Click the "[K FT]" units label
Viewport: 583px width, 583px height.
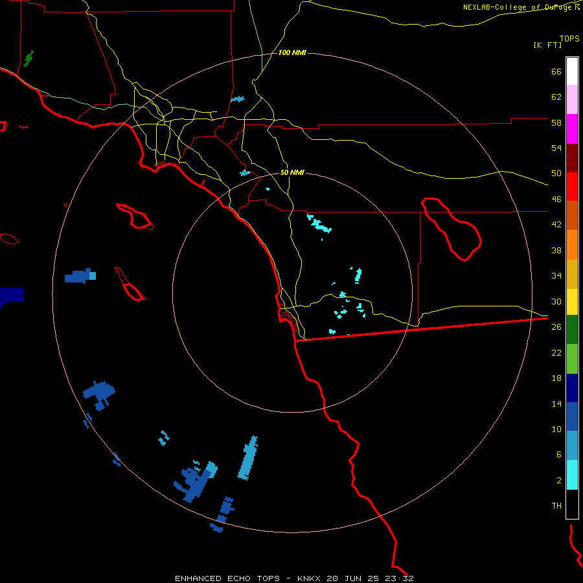(547, 45)
